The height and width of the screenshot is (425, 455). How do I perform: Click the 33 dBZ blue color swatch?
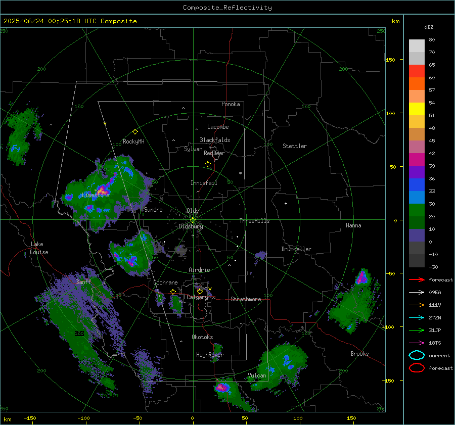tap(417, 185)
